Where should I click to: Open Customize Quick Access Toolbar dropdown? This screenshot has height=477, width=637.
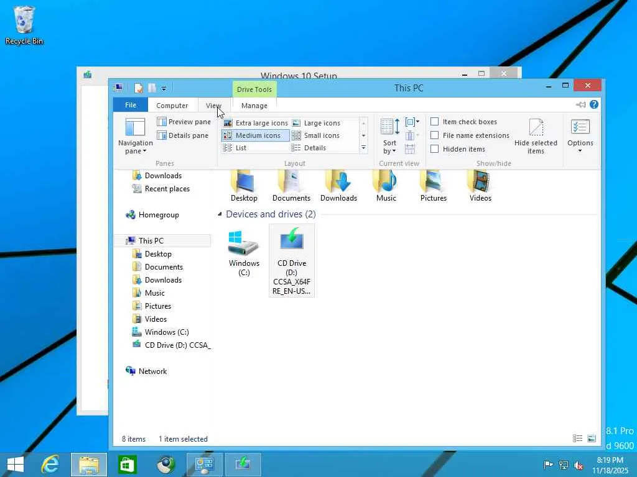click(164, 88)
